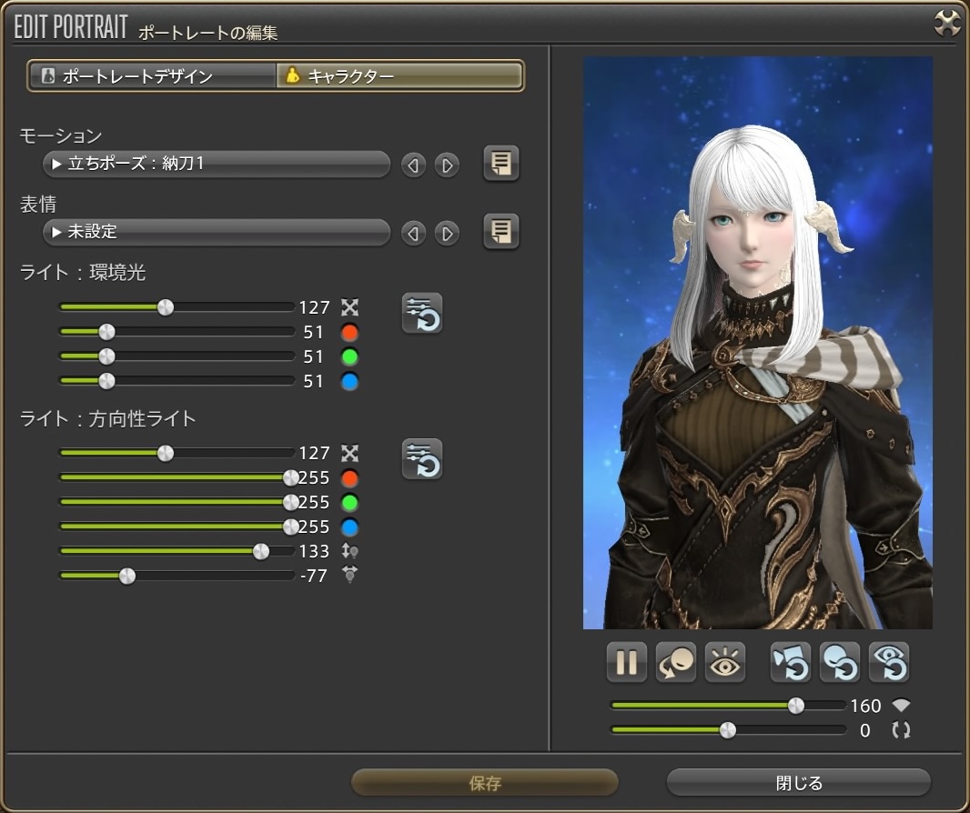Reset ambient light (環境光) settings
Viewport: 970px width, 813px height.
pyautogui.click(x=422, y=313)
